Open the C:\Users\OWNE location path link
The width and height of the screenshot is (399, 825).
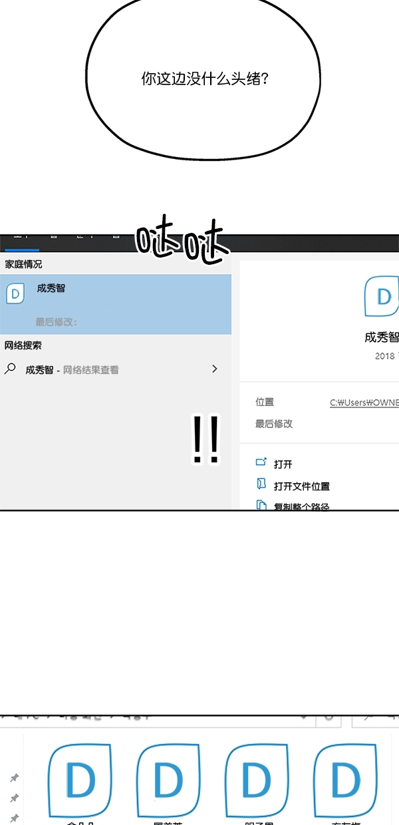[364, 403]
